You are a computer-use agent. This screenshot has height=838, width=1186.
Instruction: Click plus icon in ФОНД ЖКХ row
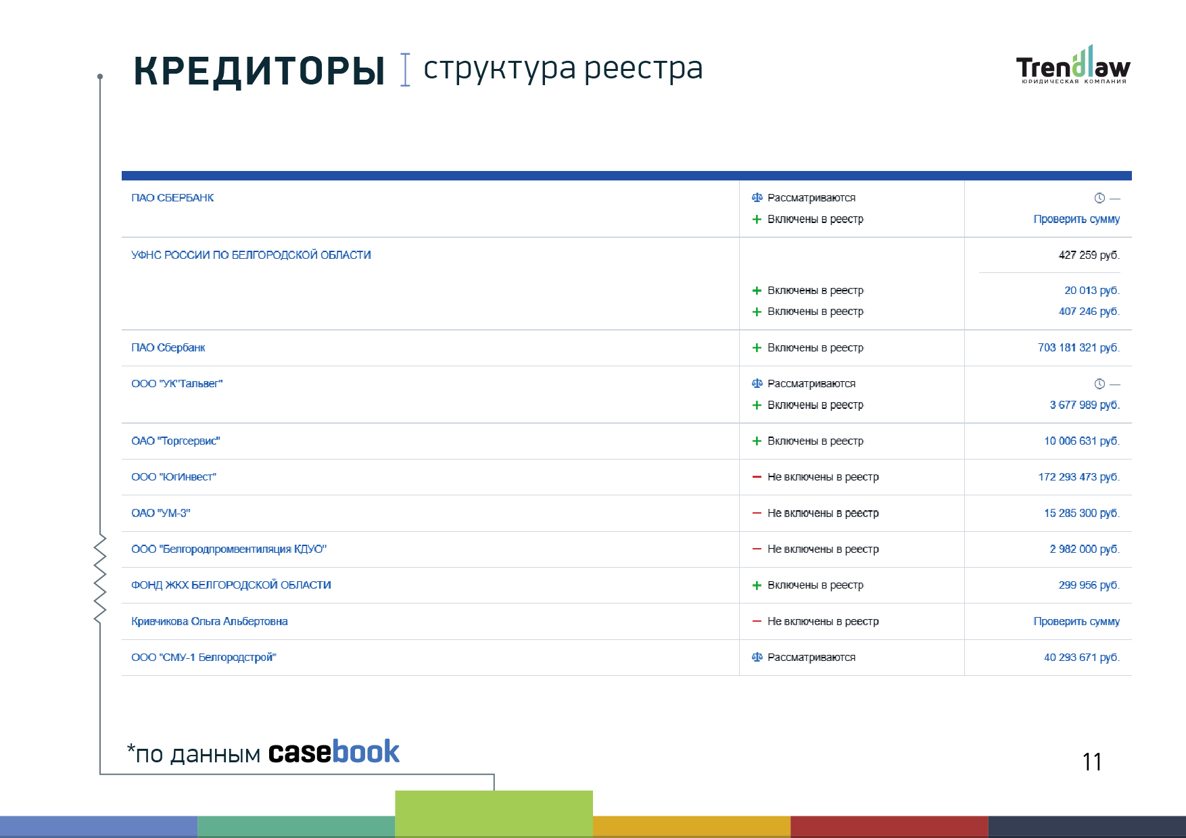pos(757,585)
